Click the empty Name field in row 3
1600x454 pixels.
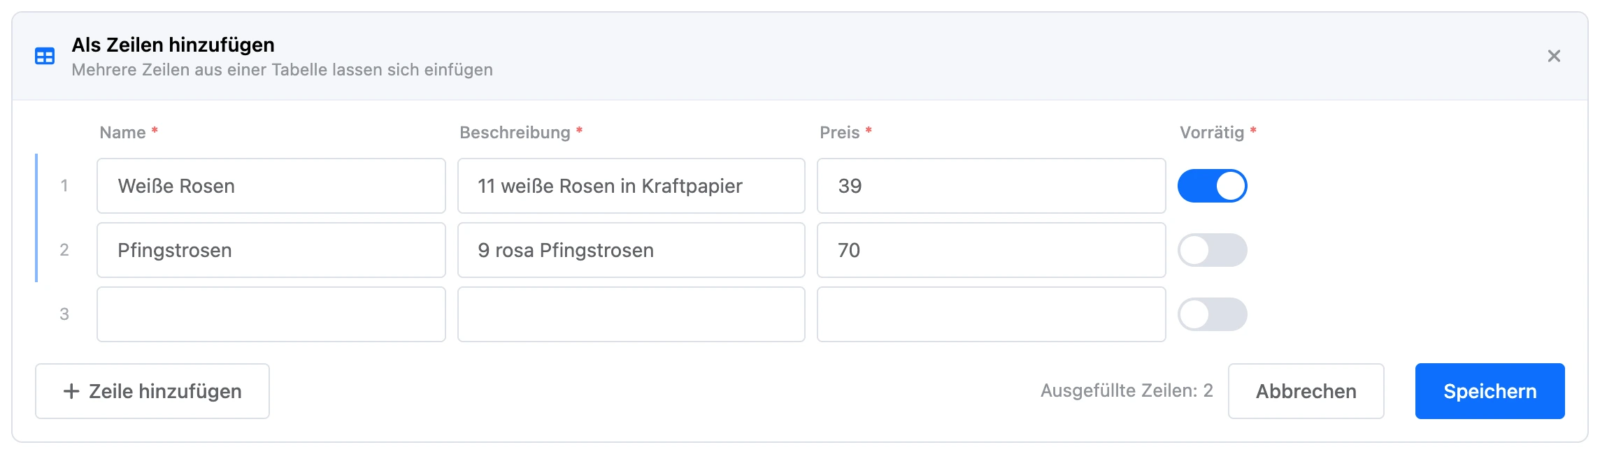271,314
